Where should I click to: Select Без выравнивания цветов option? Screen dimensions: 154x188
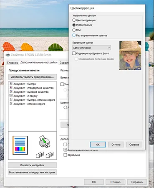tap(74, 36)
